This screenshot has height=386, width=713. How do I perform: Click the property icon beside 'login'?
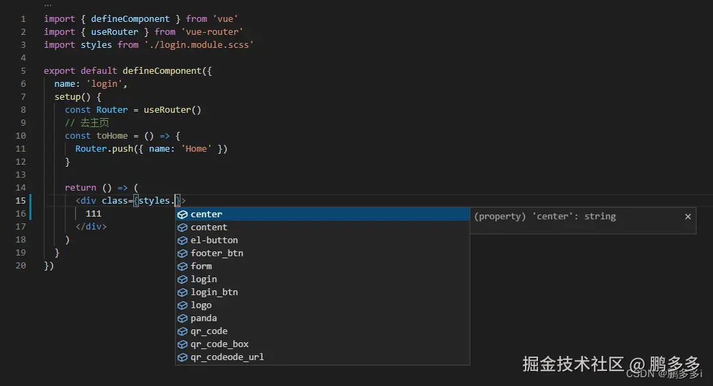tap(183, 279)
